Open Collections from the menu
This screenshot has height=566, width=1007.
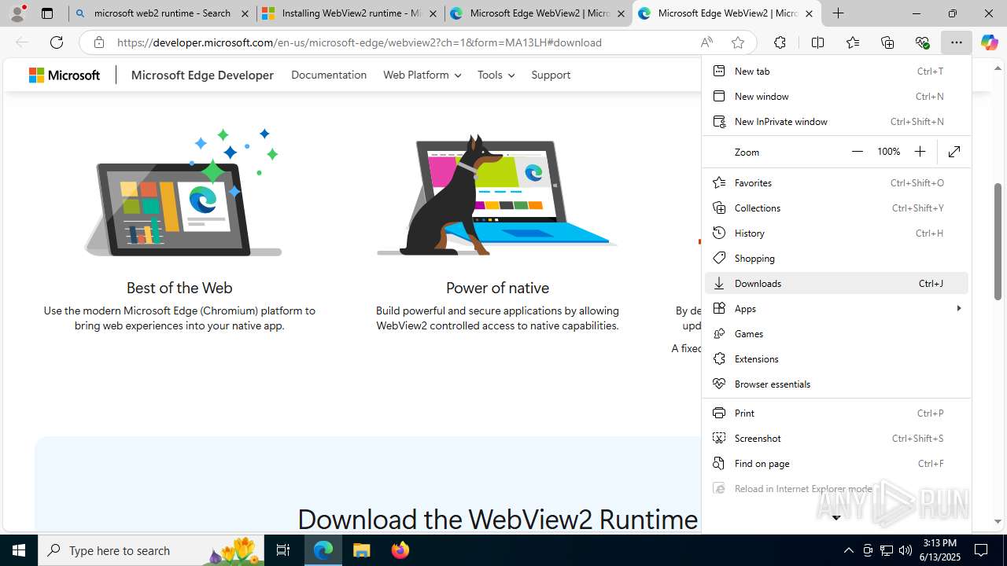(x=836, y=208)
